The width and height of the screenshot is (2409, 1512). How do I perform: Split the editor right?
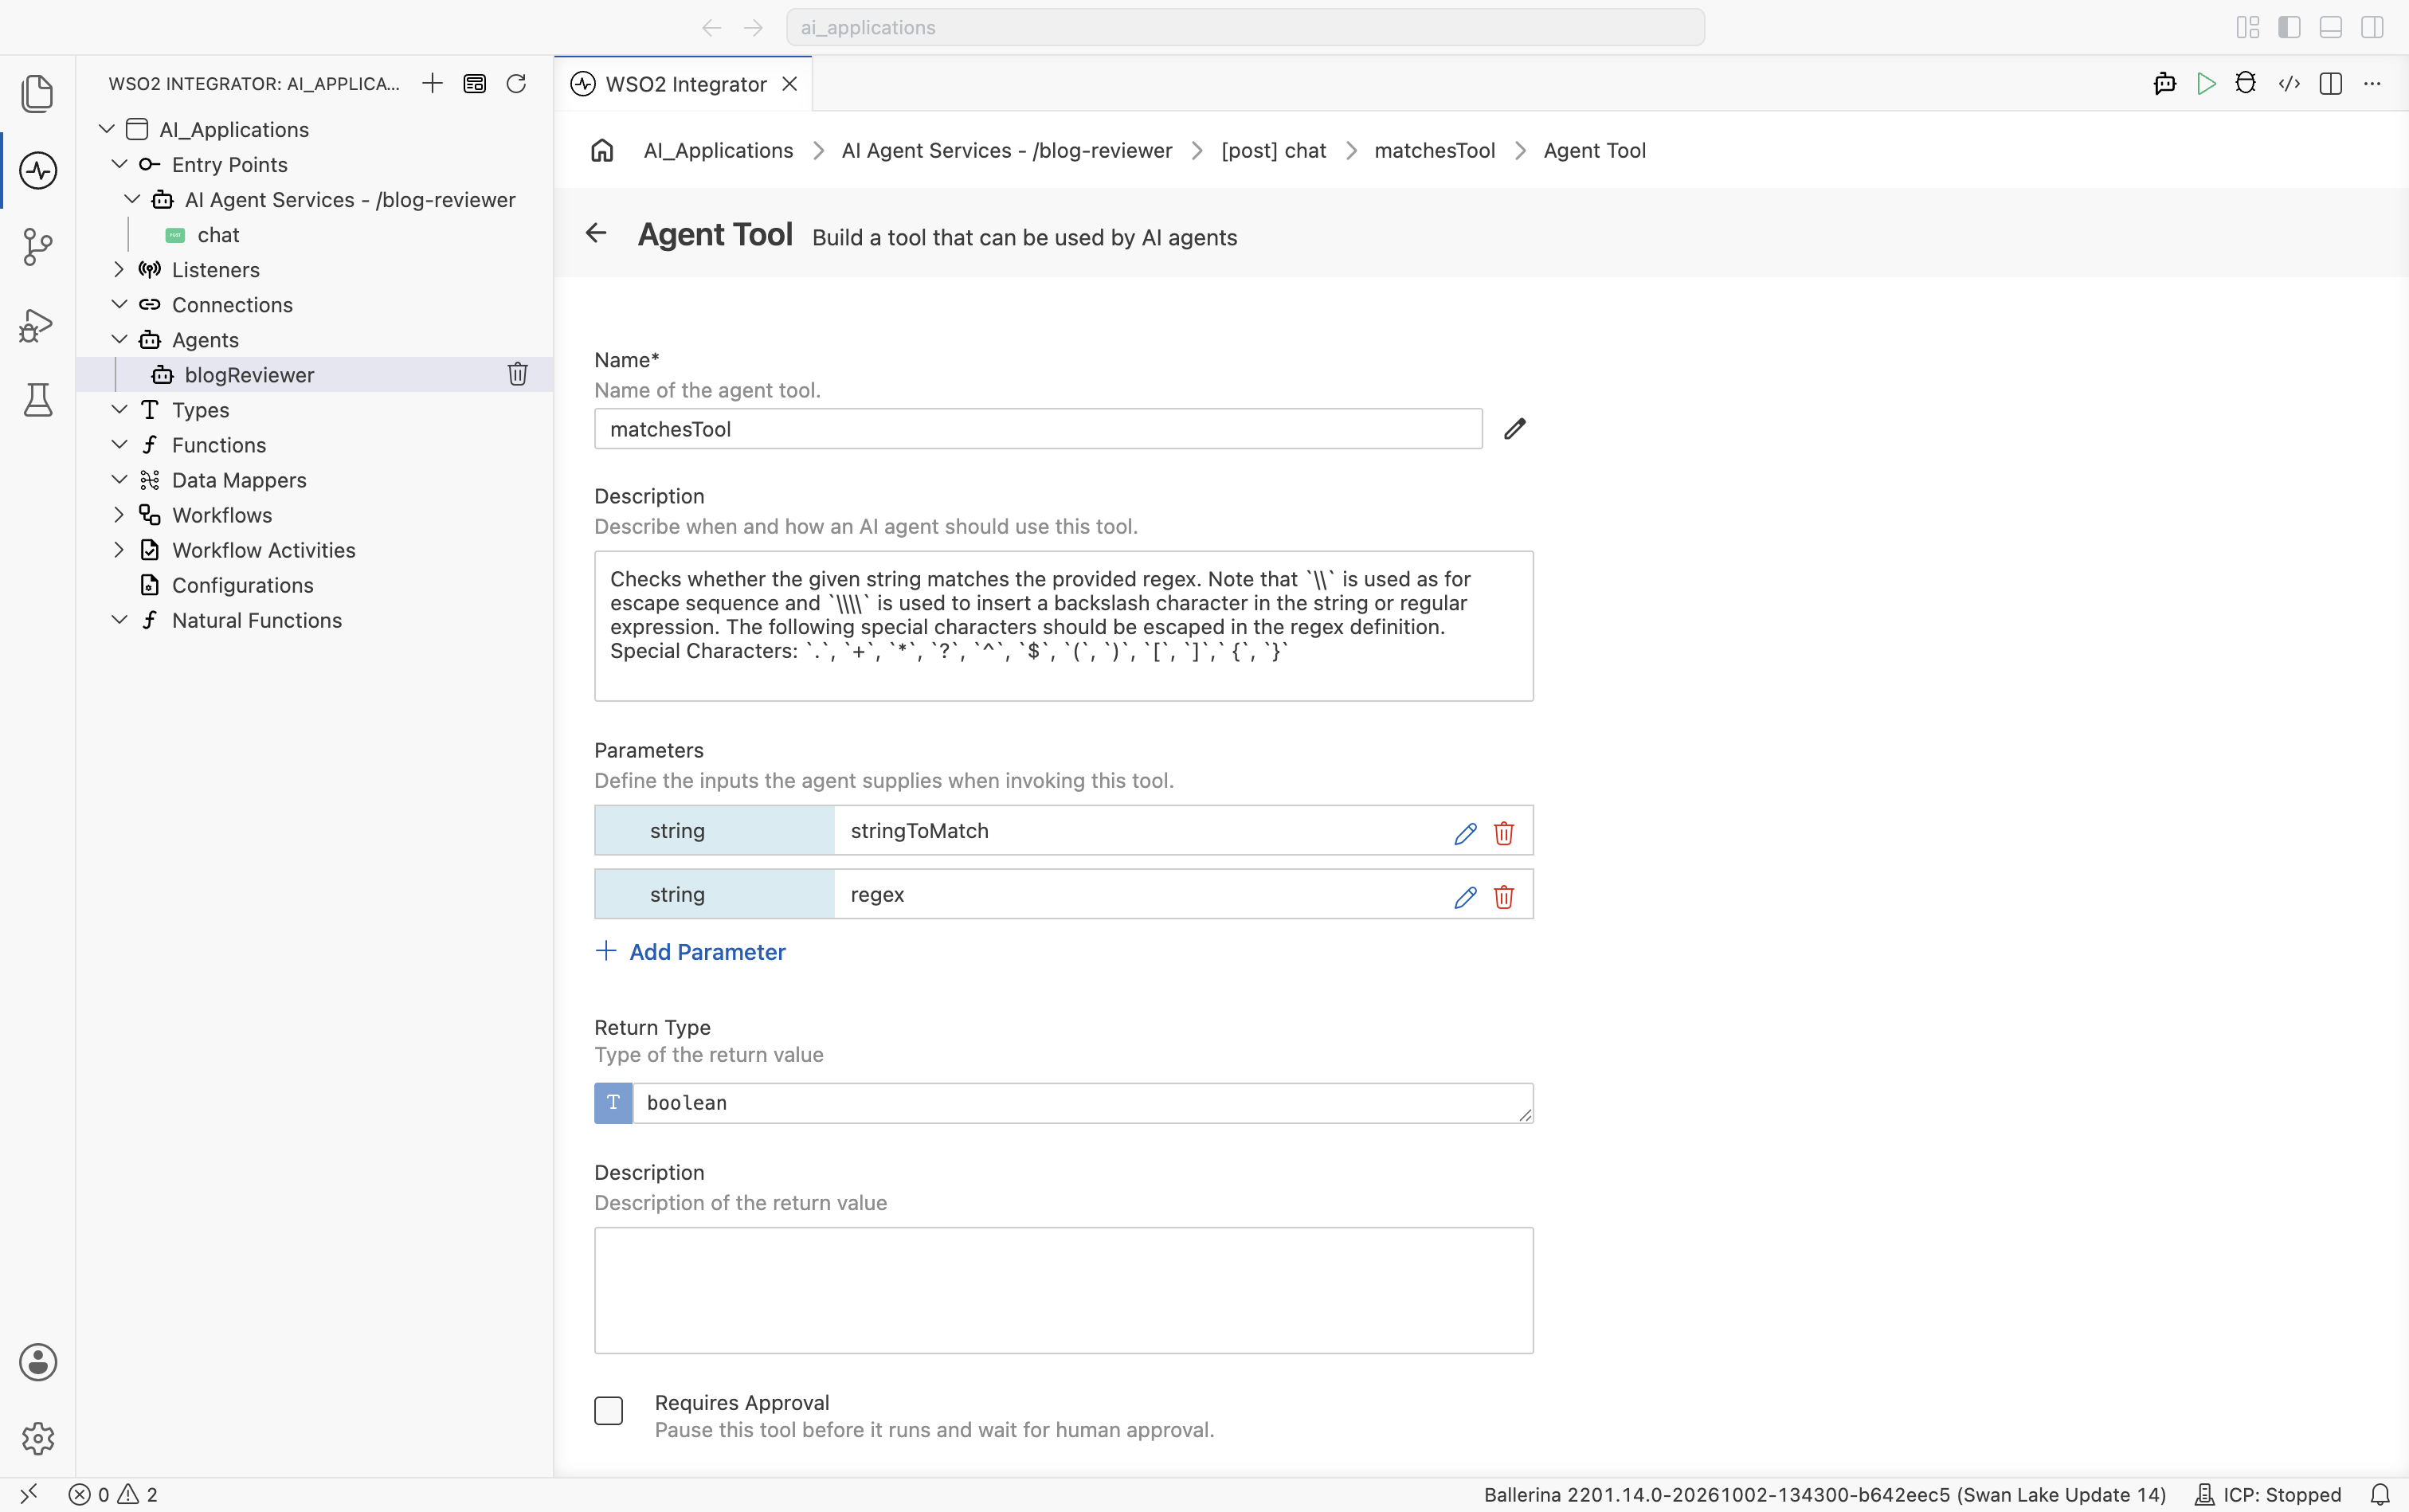coord(2331,84)
